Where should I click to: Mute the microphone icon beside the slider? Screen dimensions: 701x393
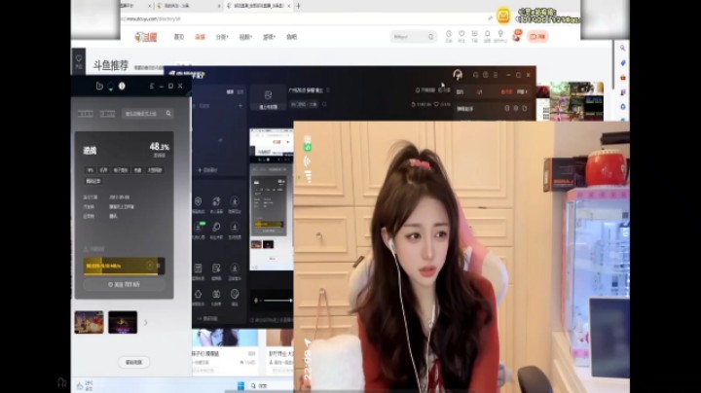tap(256, 301)
